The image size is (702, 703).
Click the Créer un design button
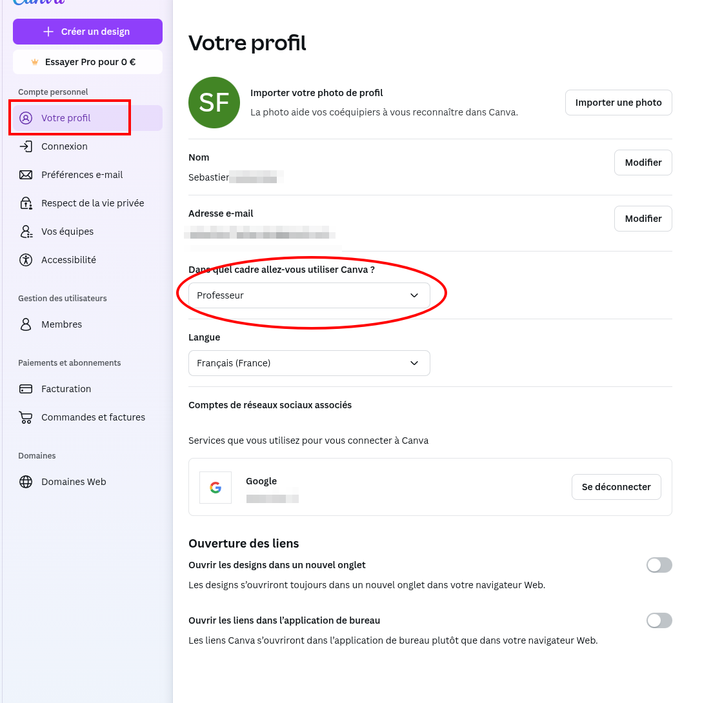tap(88, 32)
